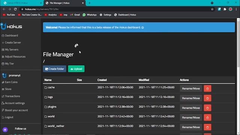Open Chrome three-dot menu
Viewport: 240px width, 135px height.
point(236,9)
